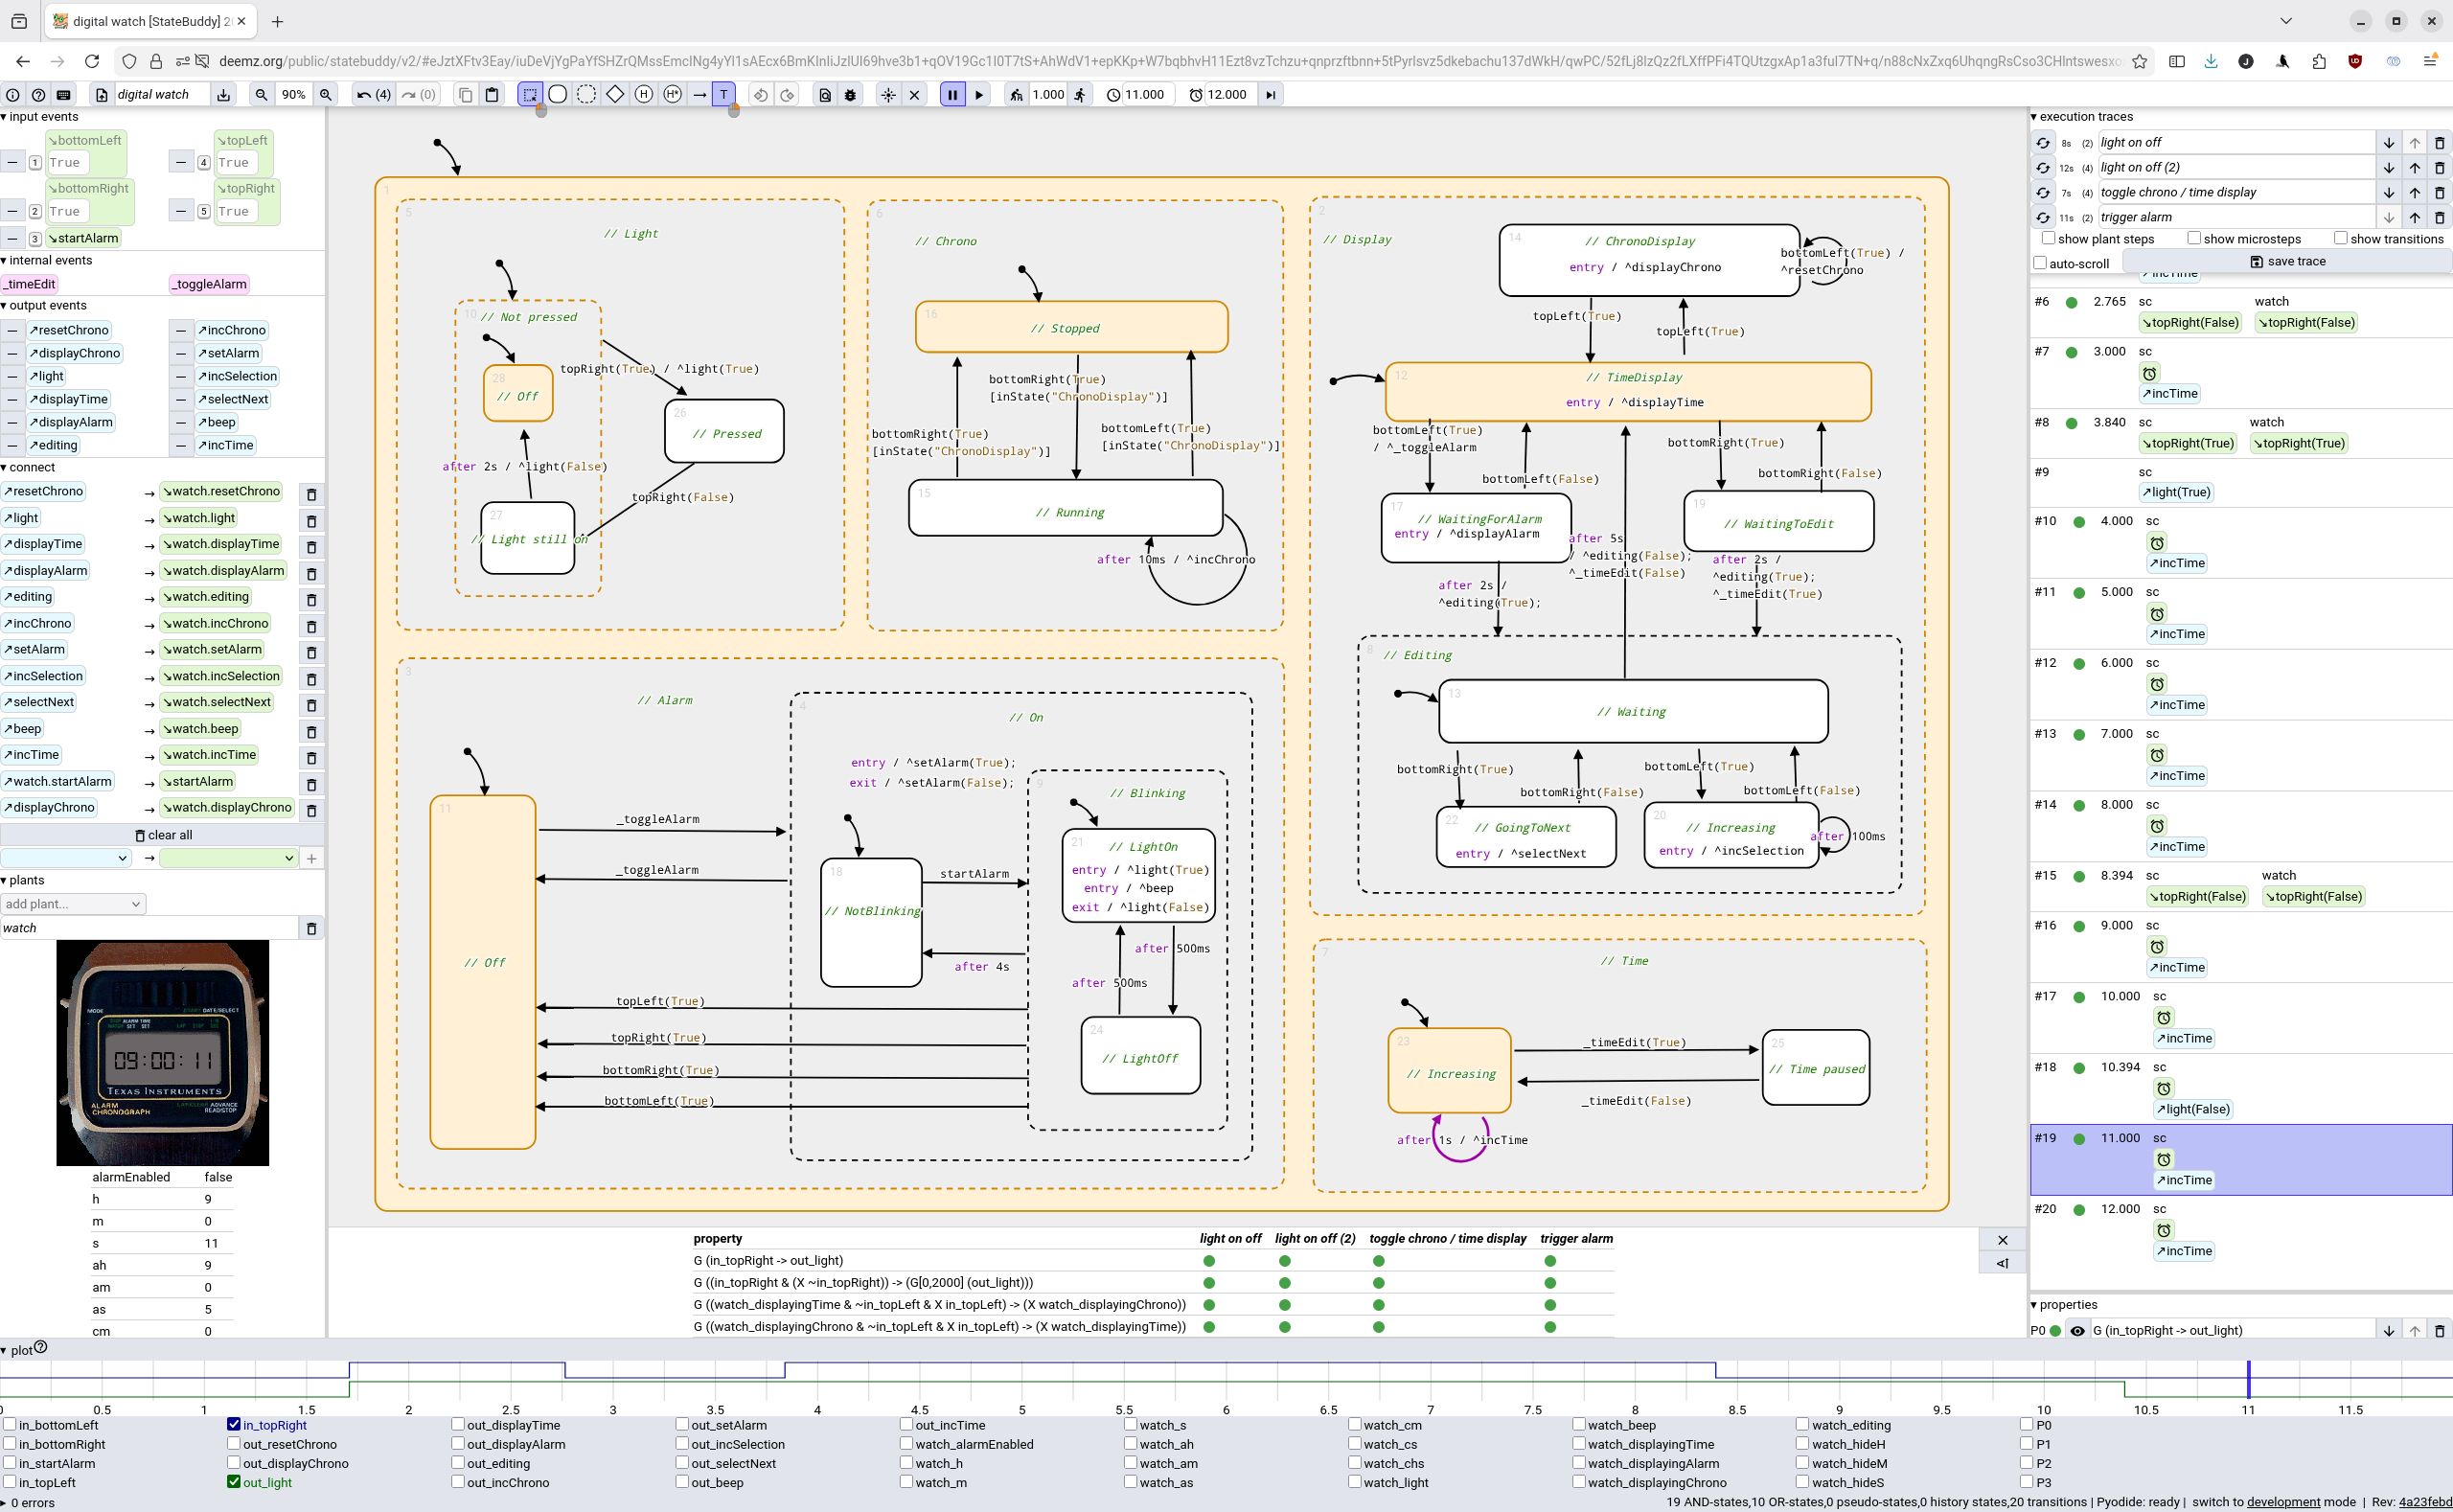2453x1512 pixels.
Task: Select the transition arrow tool
Action: tap(699, 95)
